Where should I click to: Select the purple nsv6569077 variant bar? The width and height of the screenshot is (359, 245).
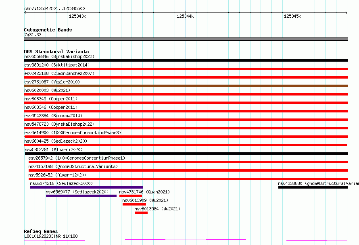[81, 196]
